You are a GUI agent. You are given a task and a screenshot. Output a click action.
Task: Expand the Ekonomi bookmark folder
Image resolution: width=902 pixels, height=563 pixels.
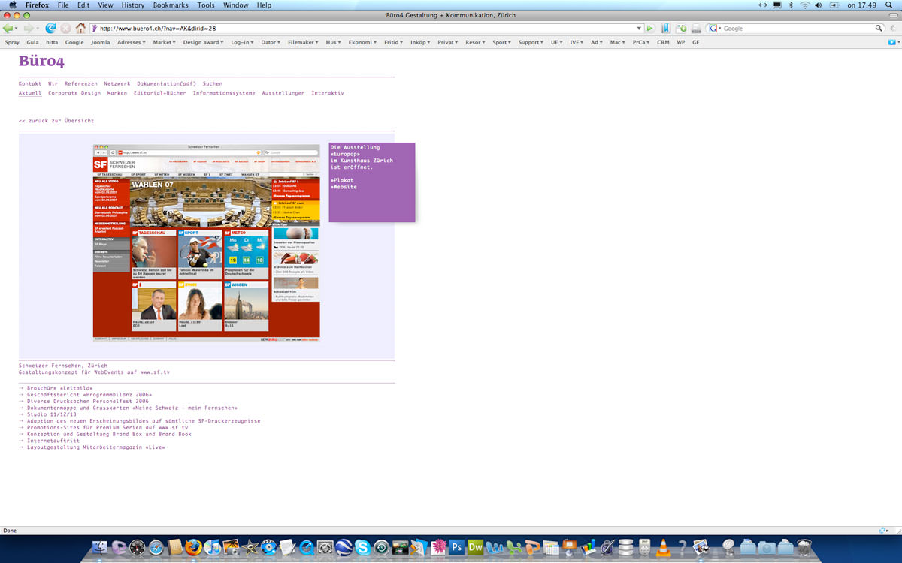coord(362,42)
